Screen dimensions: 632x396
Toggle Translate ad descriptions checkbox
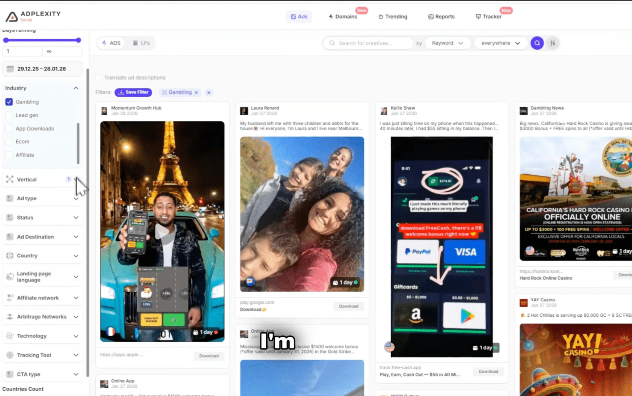coord(98,77)
